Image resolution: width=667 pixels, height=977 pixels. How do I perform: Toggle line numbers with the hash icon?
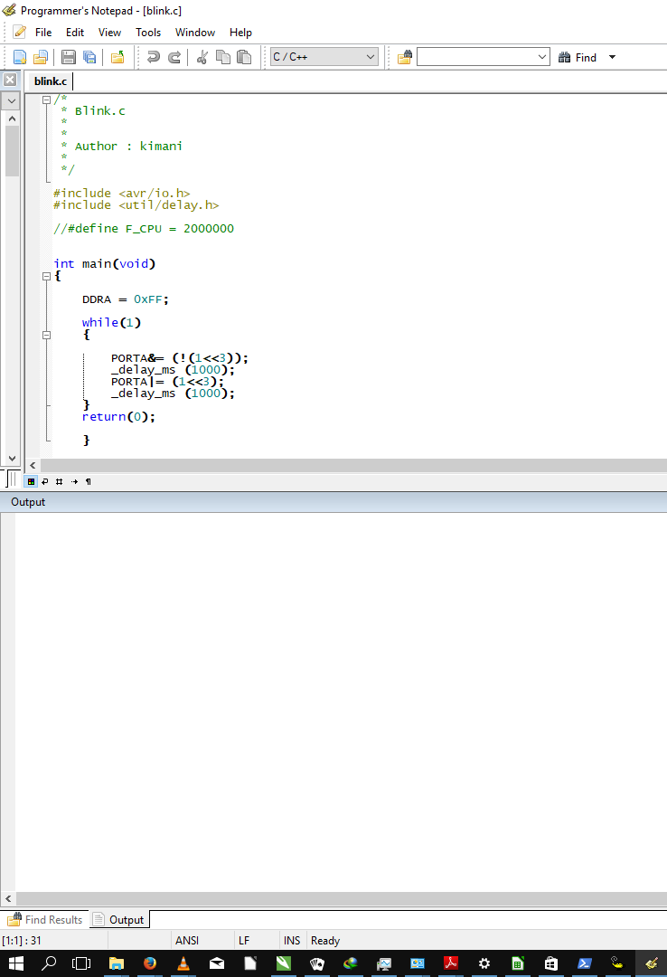59,481
